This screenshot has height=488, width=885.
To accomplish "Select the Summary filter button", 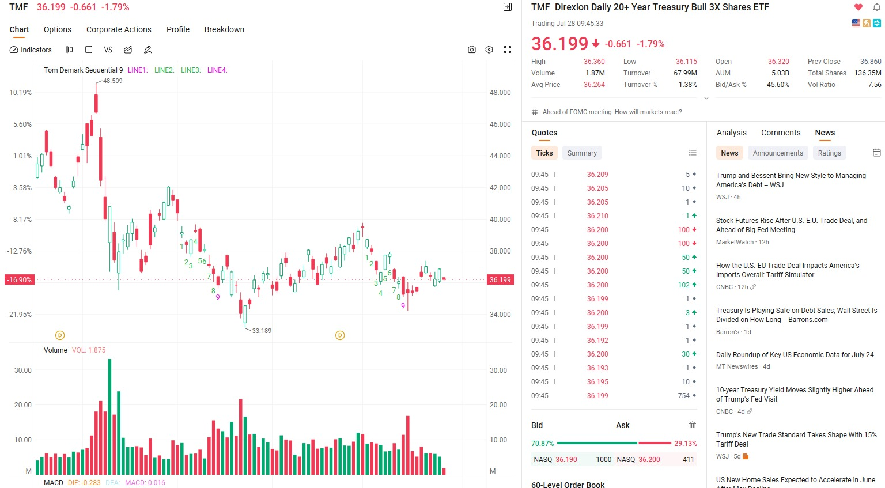I will [582, 153].
